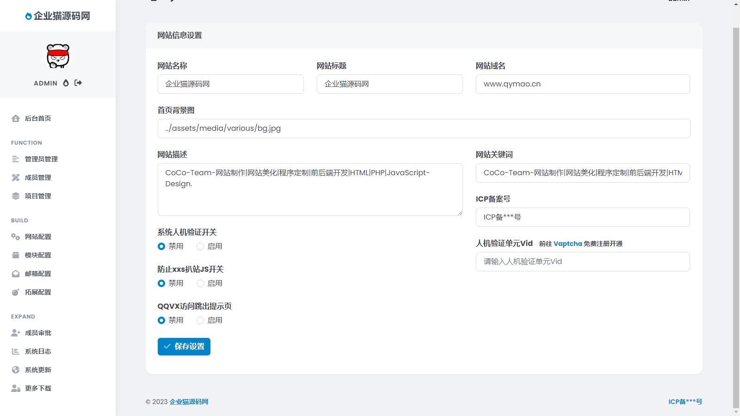Click the resize handle of 网站描述 textarea
This screenshot has width=740, height=416.
(460, 213)
